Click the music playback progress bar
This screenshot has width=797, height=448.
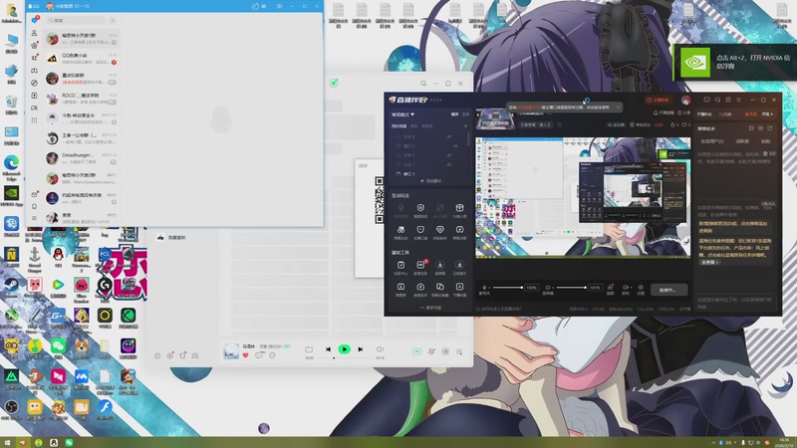coord(345,358)
